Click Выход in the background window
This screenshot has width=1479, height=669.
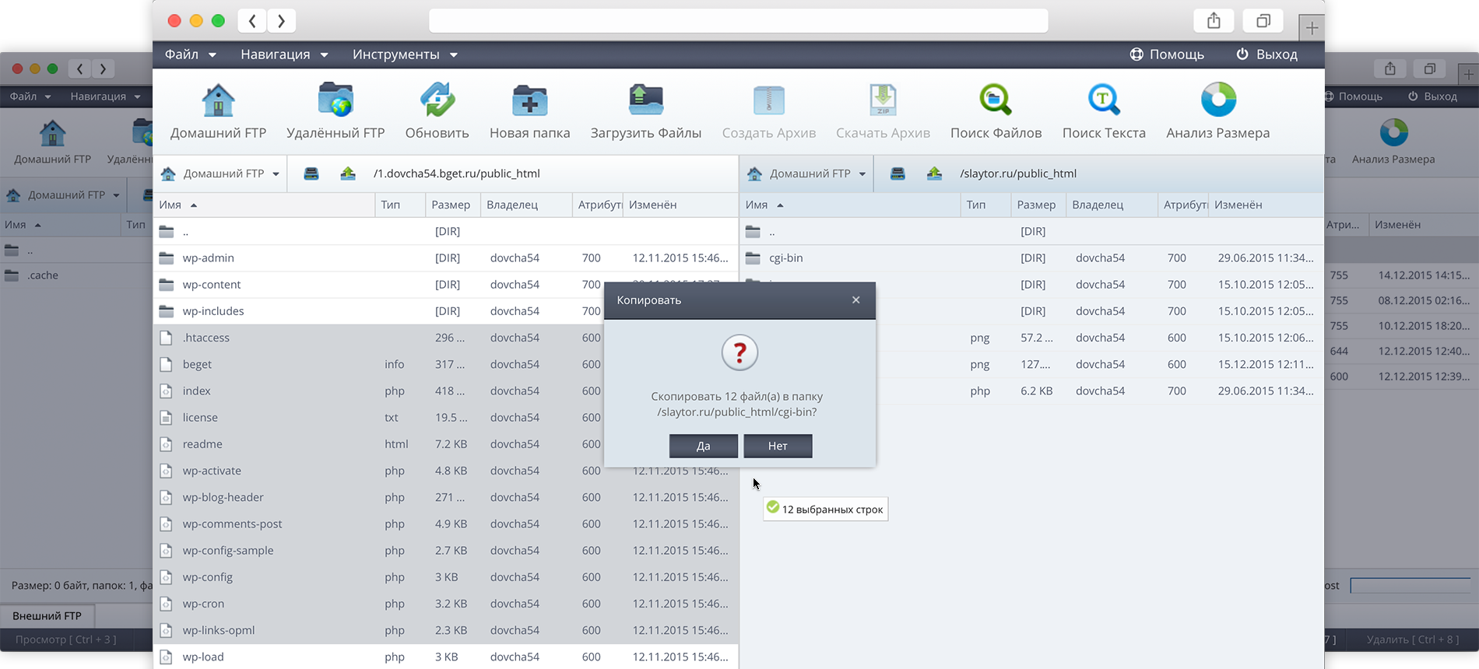click(1432, 96)
